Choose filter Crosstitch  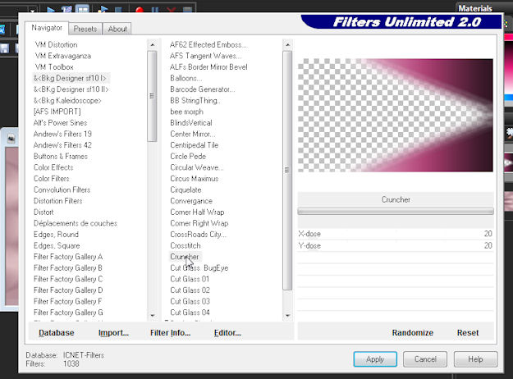(x=186, y=245)
